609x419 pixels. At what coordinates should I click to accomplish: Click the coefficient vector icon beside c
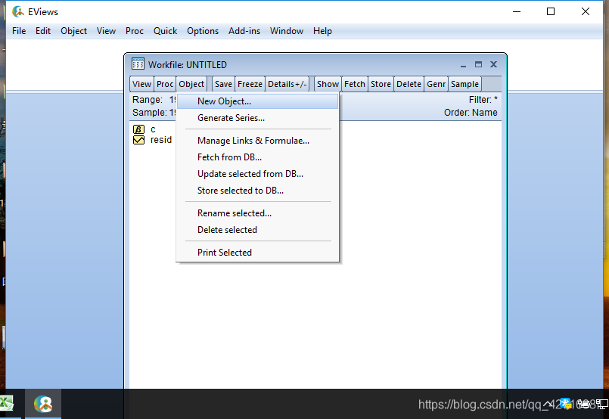(138, 129)
